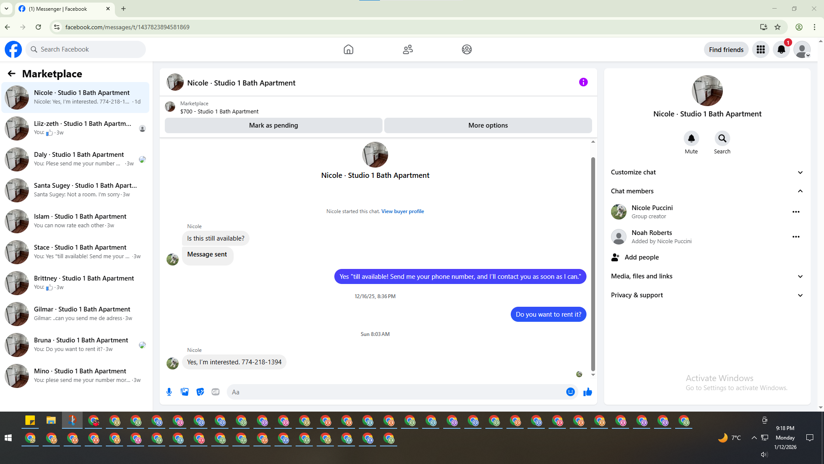Click the "Do you want to rent it?" message
Viewport: 824px width, 464px height.
[x=549, y=314]
